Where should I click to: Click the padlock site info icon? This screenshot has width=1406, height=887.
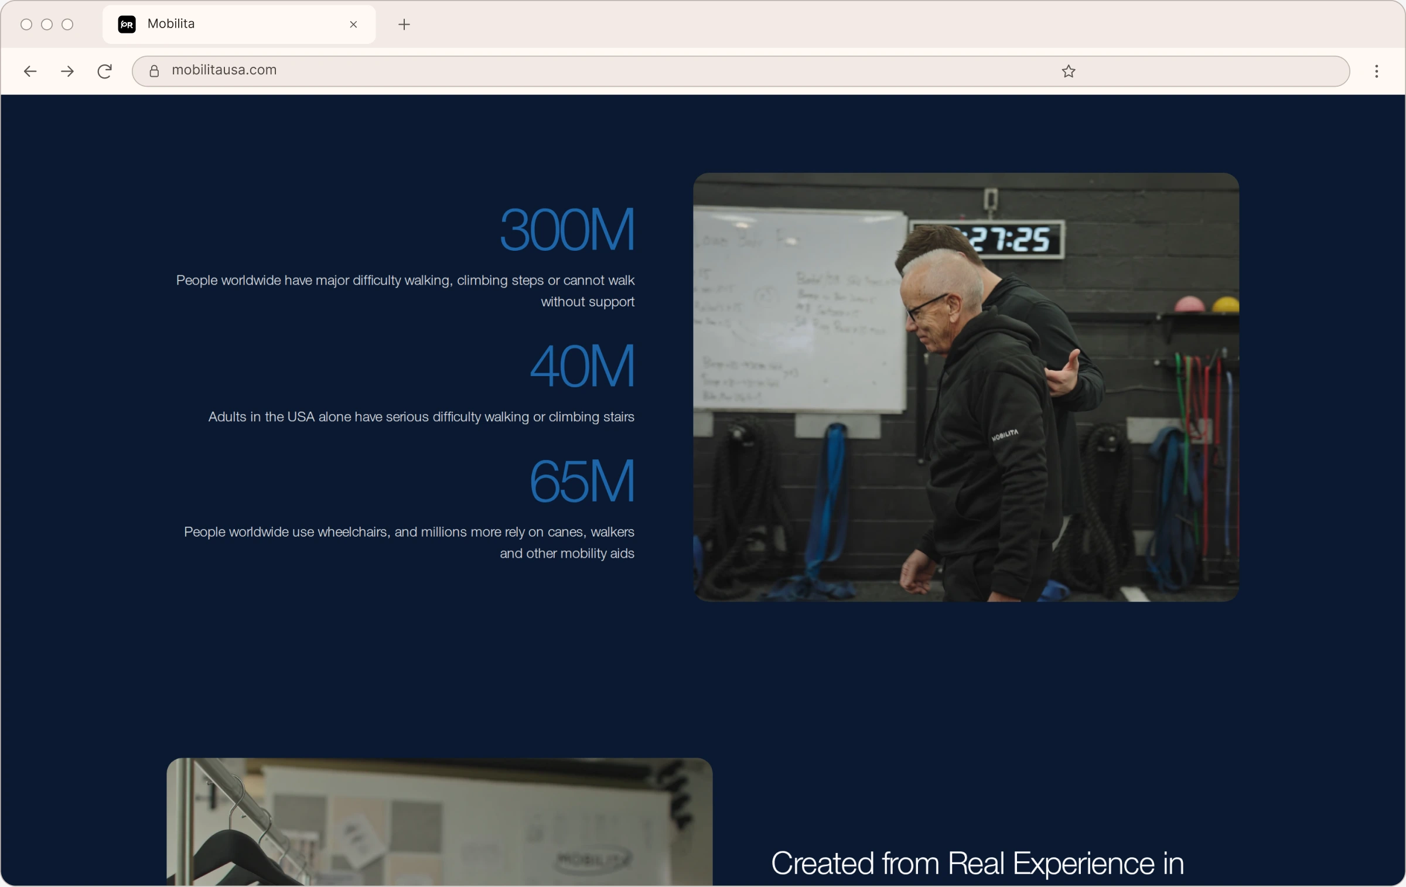(x=154, y=71)
